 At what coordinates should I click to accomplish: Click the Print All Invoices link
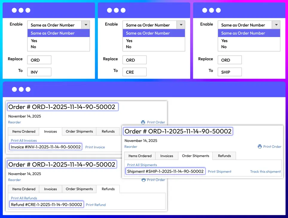coord(24,140)
